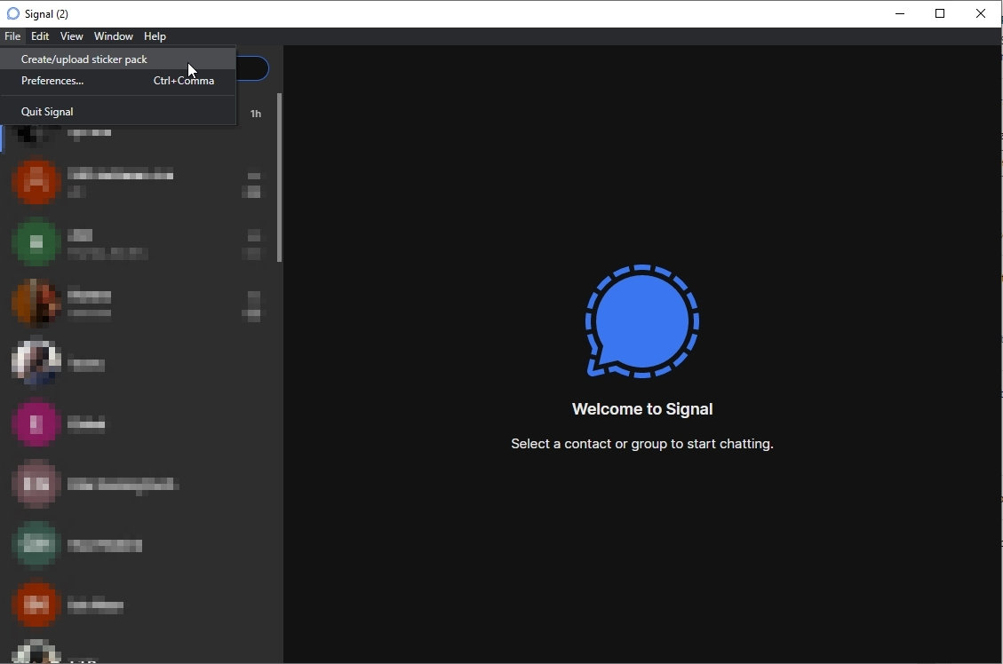This screenshot has width=1003, height=664.
Task: Open the Help menu
Action: click(155, 36)
